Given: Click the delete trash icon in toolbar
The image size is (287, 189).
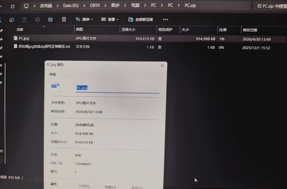Looking at the screenshot, I should (64, 19).
